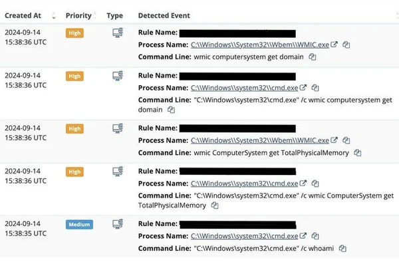Open external link icon beside first WMIC.exe
The height and width of the screenshot is (266, 399).
pos(334,45)
